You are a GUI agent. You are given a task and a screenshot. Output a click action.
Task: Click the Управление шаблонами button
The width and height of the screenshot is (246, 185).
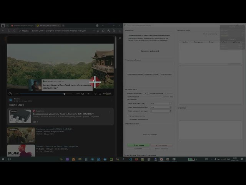tap(135, 74)
